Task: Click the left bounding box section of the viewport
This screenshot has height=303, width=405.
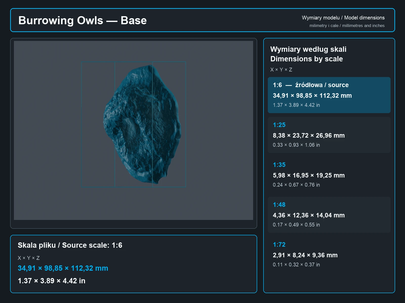Action: pos(98,124)
